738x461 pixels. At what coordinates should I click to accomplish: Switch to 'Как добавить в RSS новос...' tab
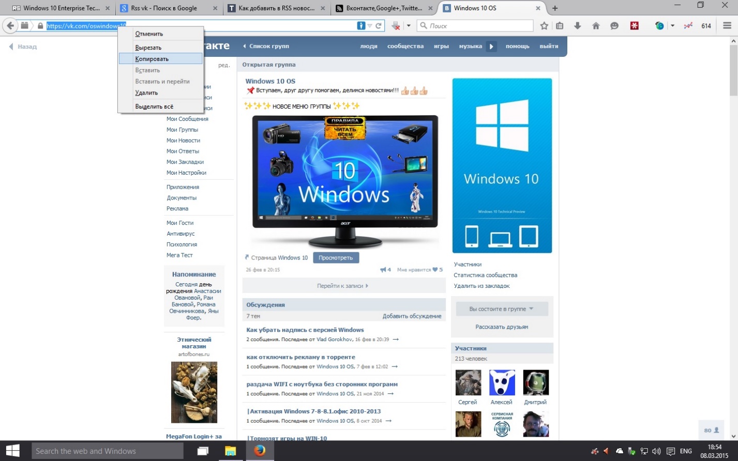click(277, 8)
